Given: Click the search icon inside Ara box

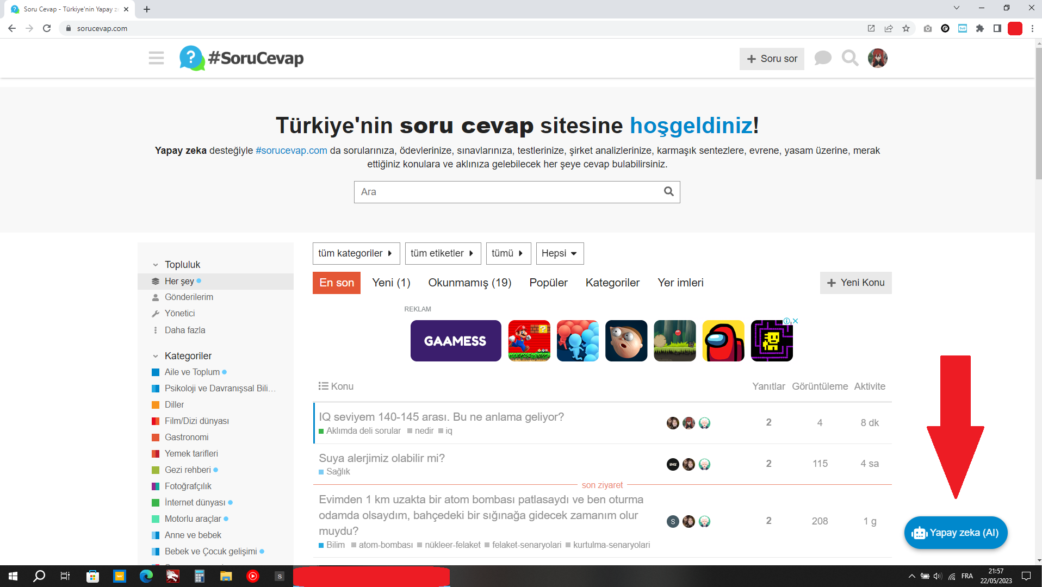Looking at the screenshot, I should tap(668, 192).
